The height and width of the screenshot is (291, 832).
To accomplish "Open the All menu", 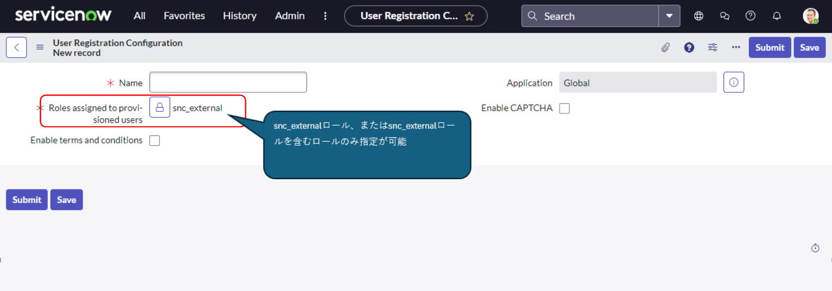I will pyautogui.click(x=140, y=16).
